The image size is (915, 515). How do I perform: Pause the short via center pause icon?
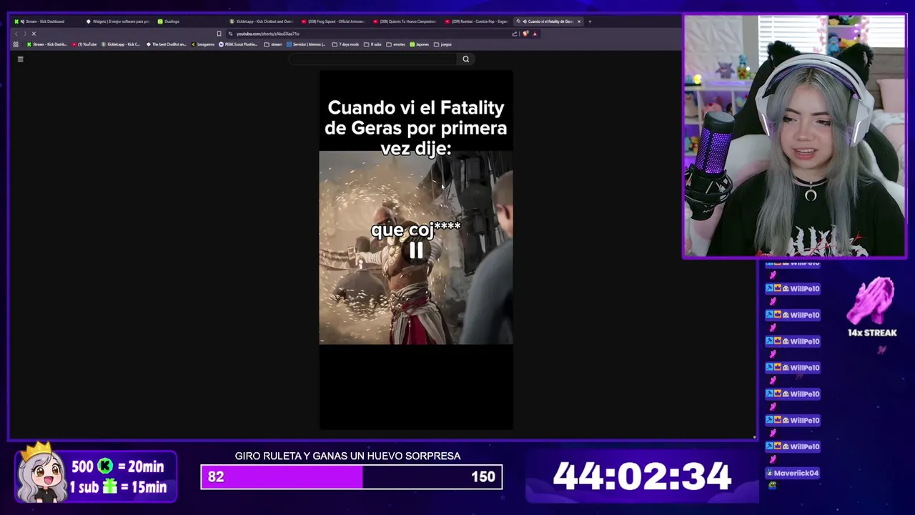pyautogui.click(x=416, y=250)
